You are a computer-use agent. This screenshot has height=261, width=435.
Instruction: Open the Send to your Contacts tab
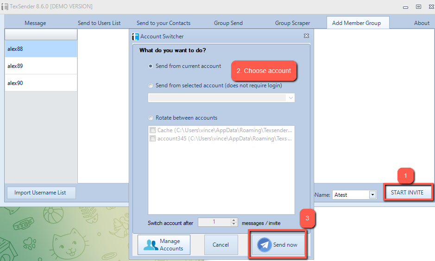[x=164, y=23]
